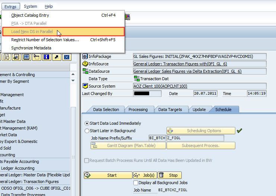Image resolution: width=276 pixels, height=196 pixels.
Task: Click the Source System icon
Action: [x=85, y=86]
